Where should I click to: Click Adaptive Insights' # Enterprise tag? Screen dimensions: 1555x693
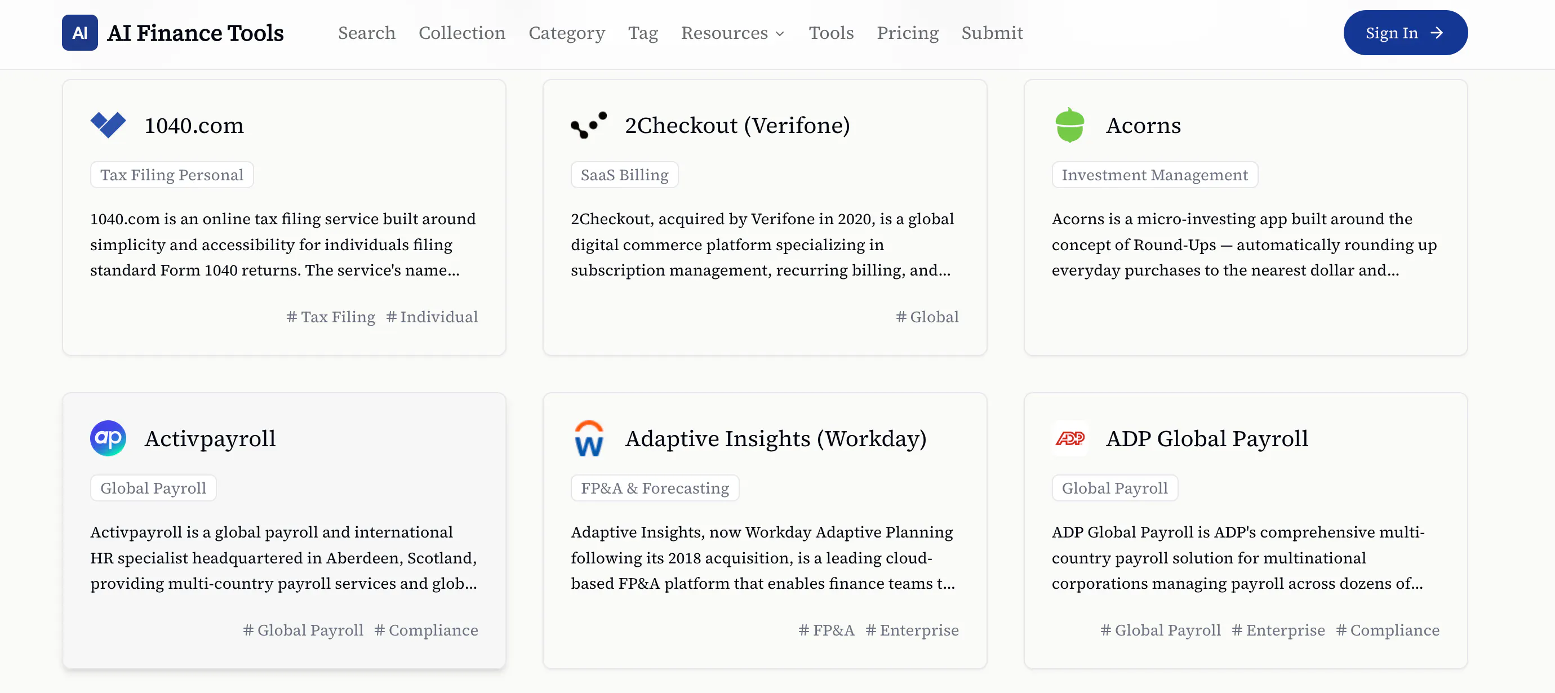[912, 630]
